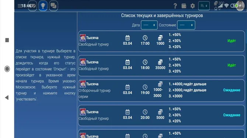Click clock icon in 20:00 tournament row
The height and width of the screenshot is (138, 247).
tap(145, 112)
